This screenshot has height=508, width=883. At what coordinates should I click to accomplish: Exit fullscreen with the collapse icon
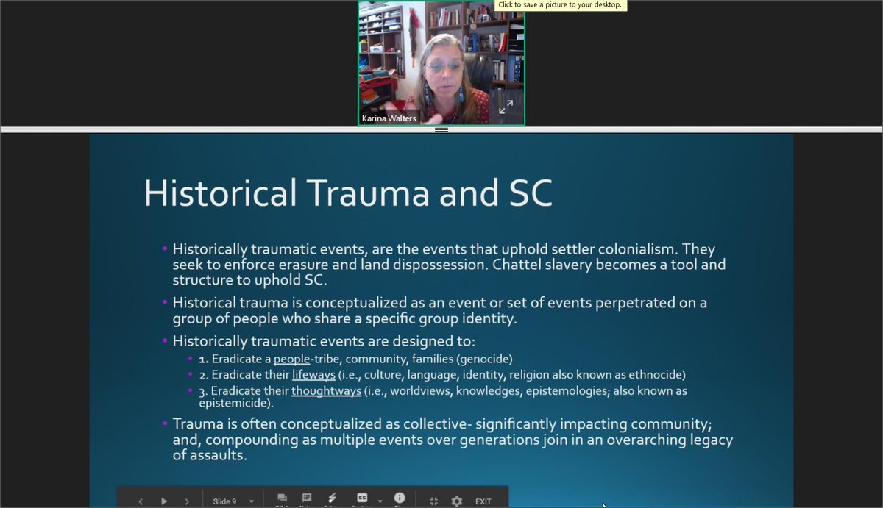pyautogui.click(x=433, y=500)
